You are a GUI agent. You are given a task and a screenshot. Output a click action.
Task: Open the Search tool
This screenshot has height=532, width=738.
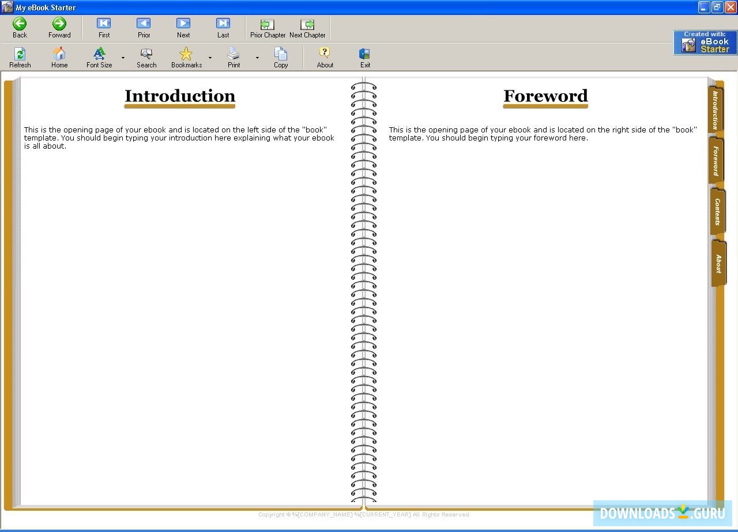click(x=146, y=58)
